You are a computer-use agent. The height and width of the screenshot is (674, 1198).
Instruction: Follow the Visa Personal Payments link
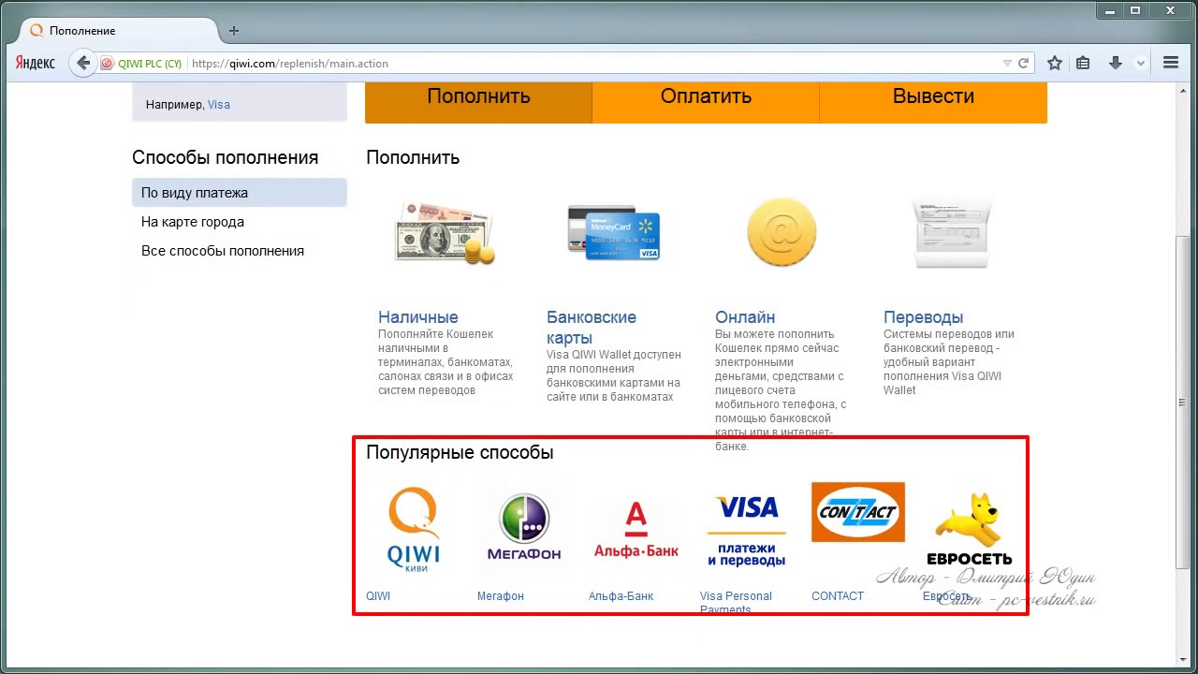point(736,603)
